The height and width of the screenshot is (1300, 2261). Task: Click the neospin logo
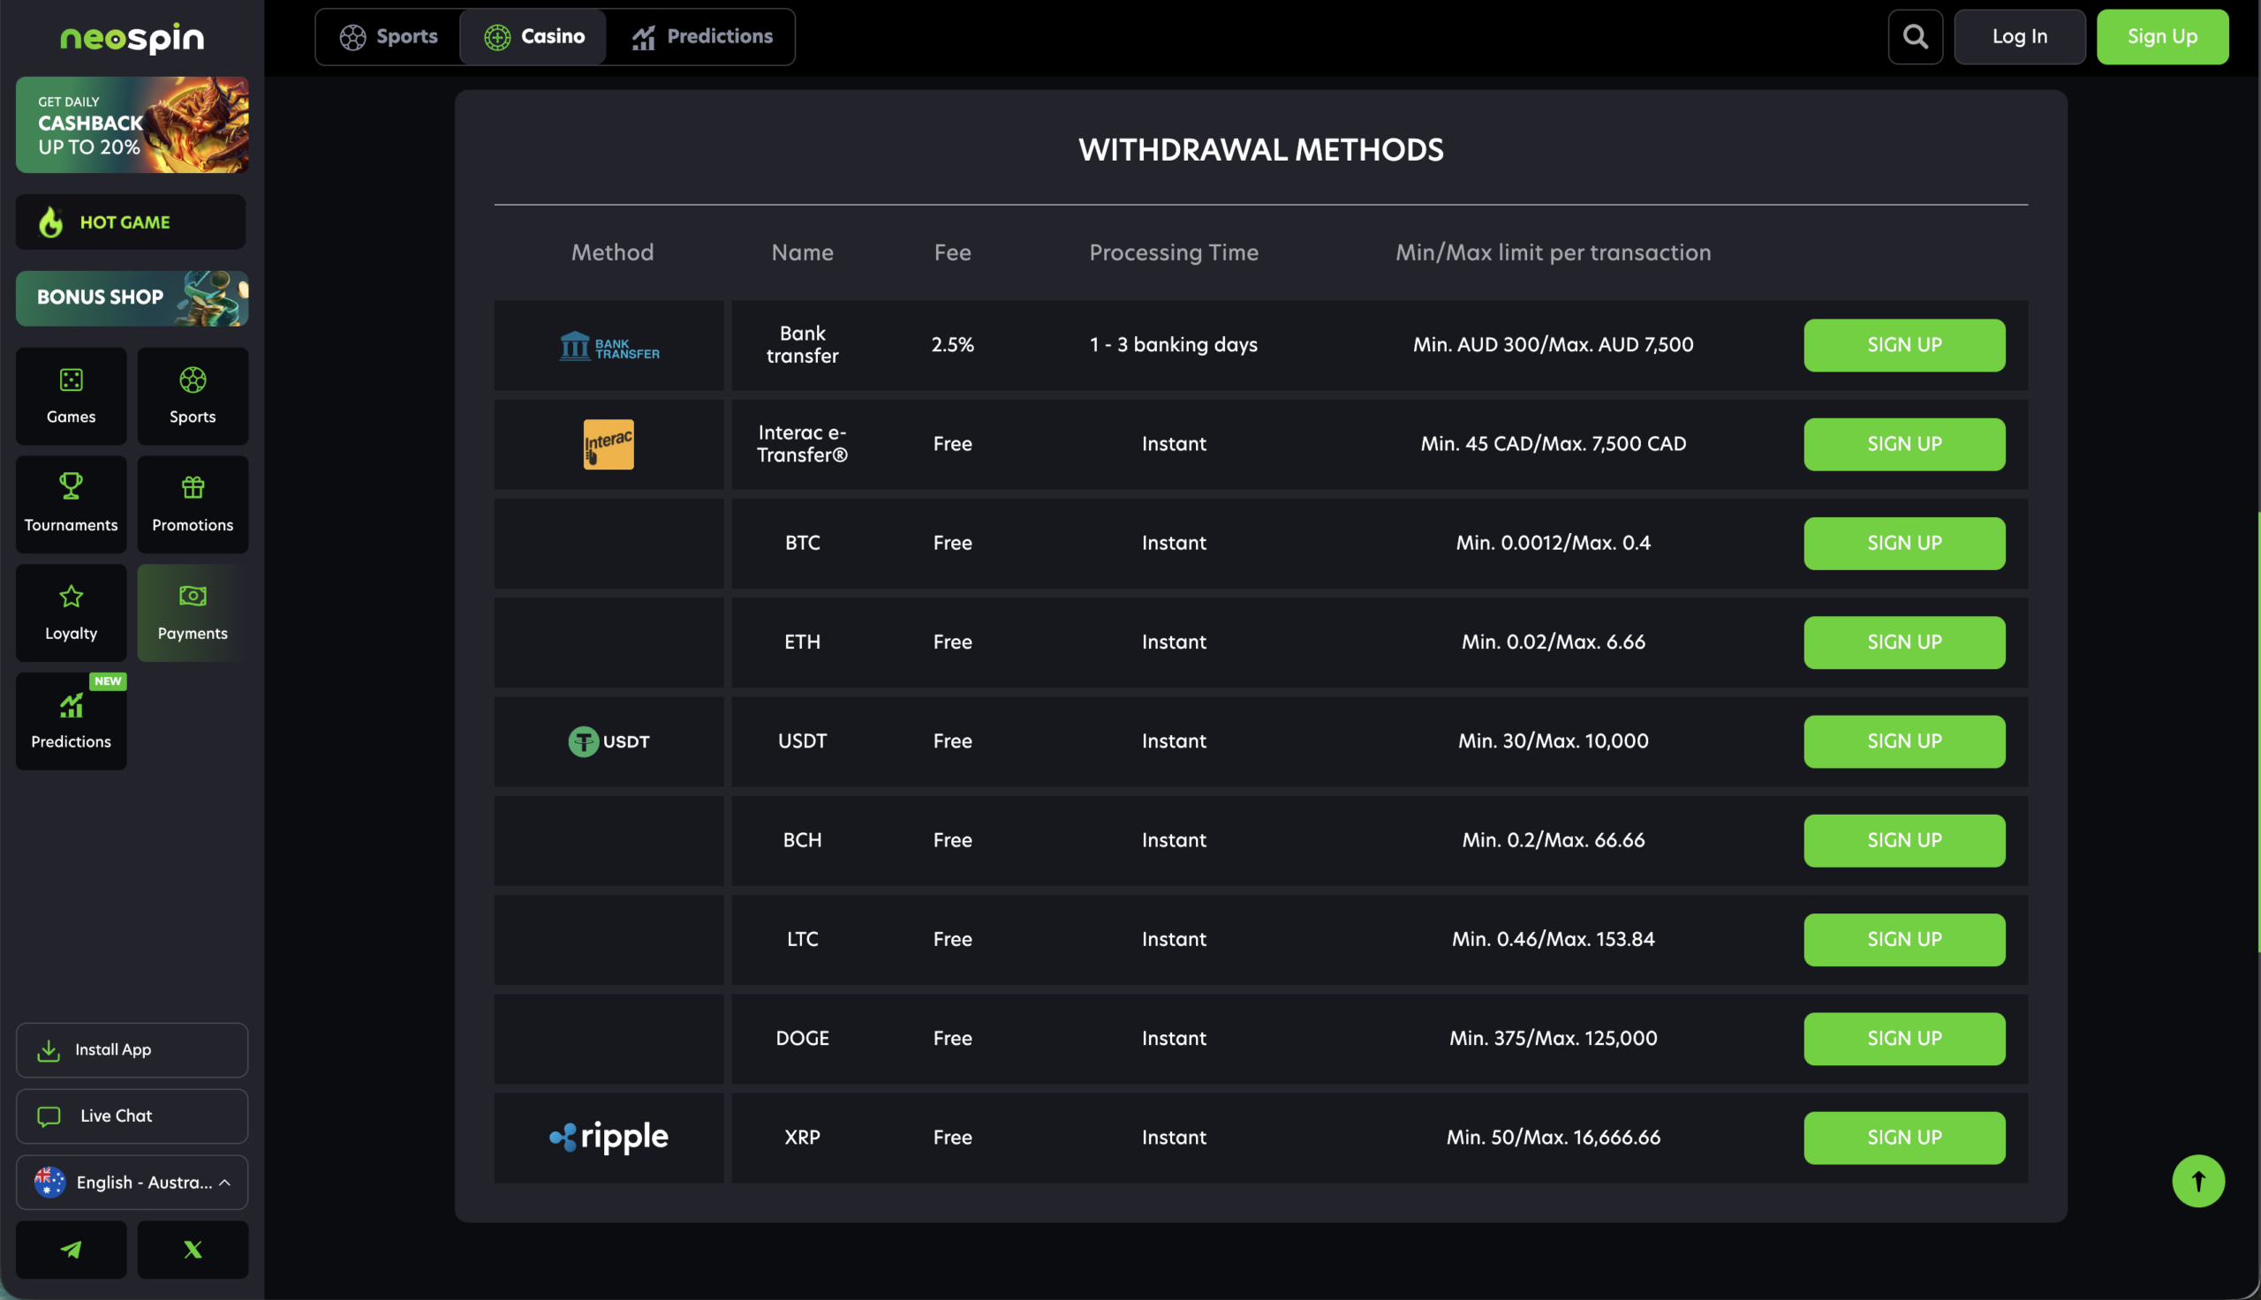point(132,37)
